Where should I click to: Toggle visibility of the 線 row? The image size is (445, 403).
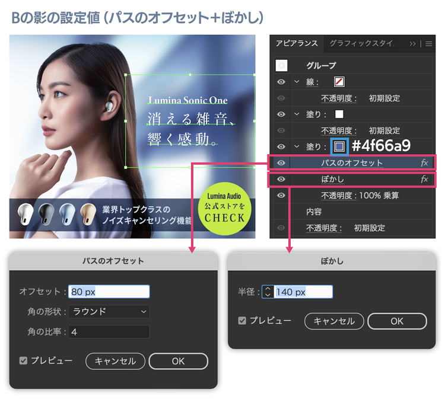(281, 82)
